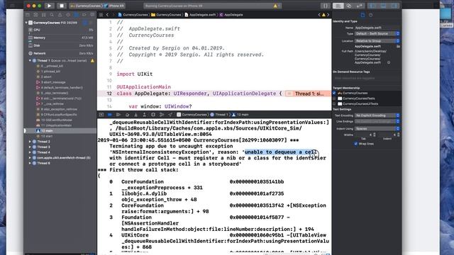Click Simulate Location arrow icon
454x255 pixels.
[x=170, y=115]
